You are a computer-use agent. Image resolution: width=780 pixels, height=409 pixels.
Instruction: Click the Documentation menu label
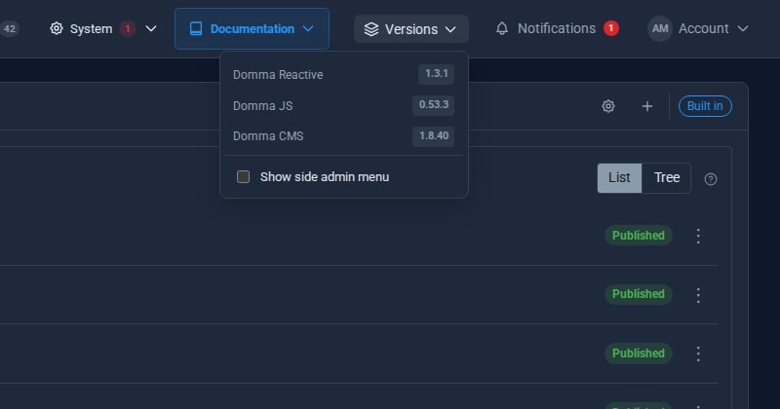pyautogui.click(x=253, y=29)
